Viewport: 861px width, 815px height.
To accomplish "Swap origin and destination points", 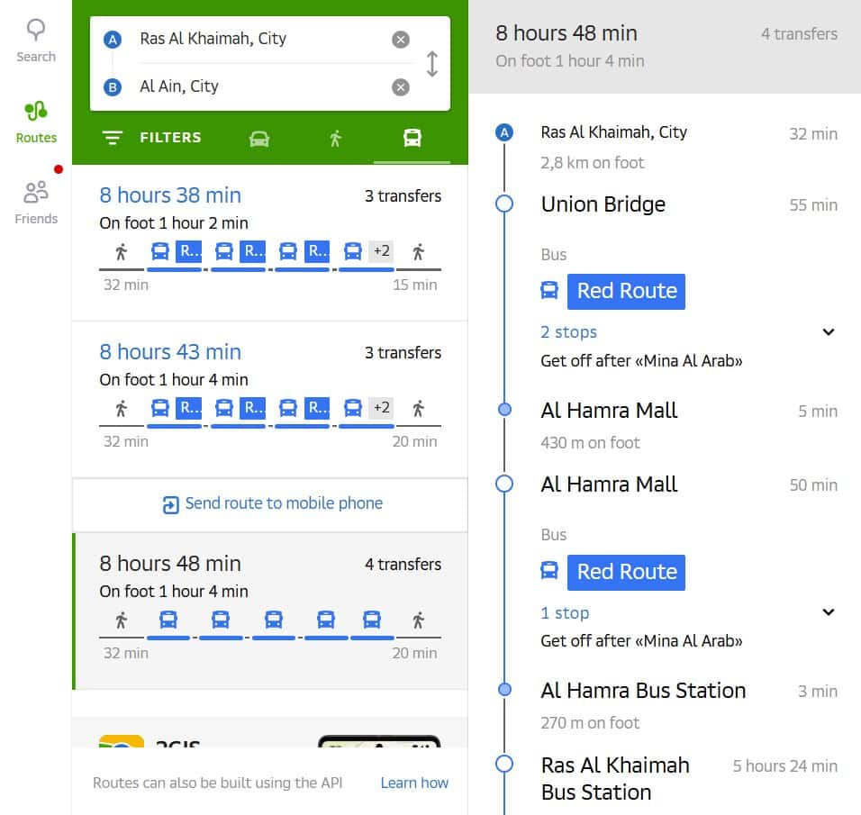I will click(432, 64).
